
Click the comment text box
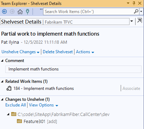(x=73, y=69)
